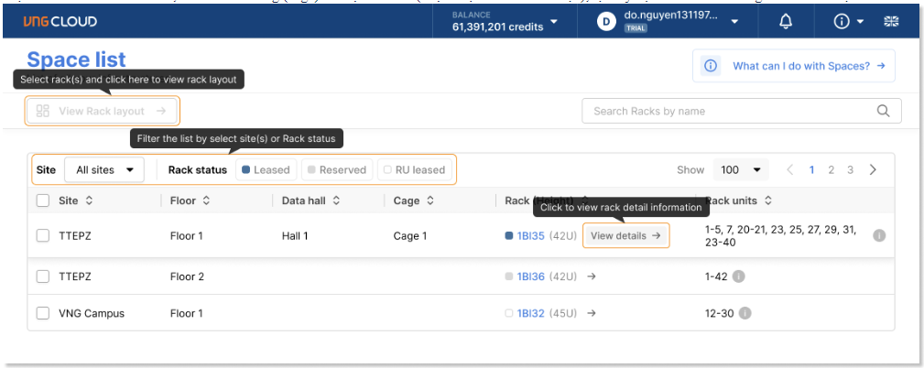Filter racks by RU leased status
The image size is (924, 368).
(x=415, y=170)
